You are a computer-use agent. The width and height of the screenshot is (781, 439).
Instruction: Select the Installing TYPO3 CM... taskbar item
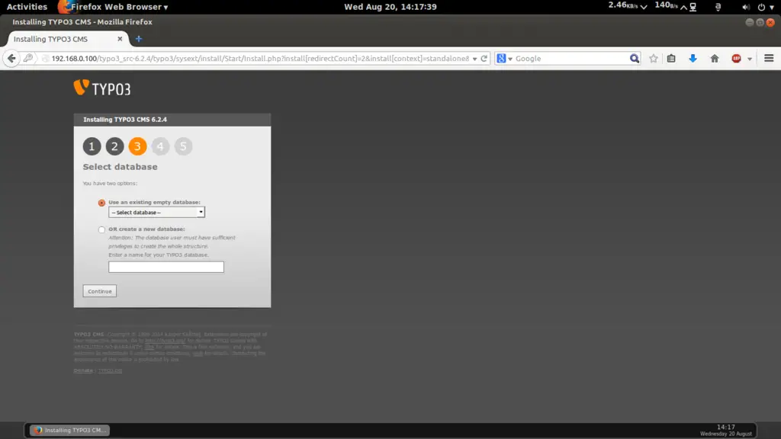(69, 430)
